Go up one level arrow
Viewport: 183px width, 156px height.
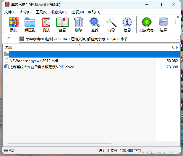[x=9, y=39]
